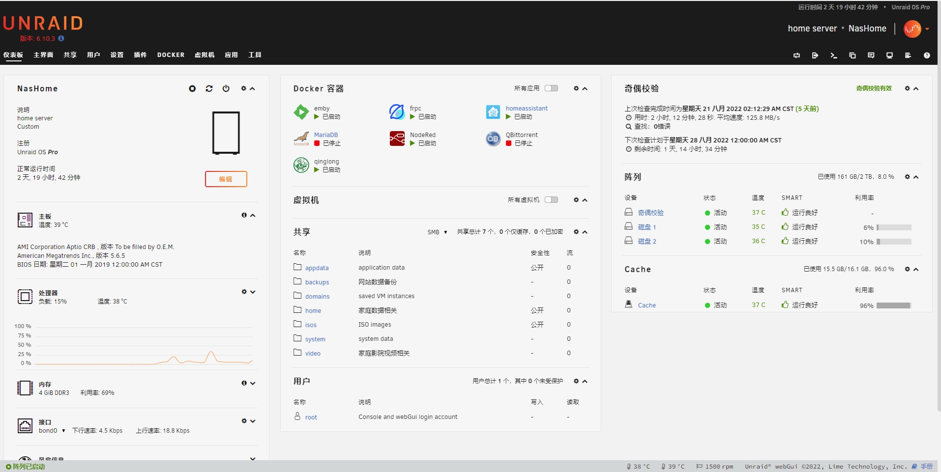This screenshot has height=472, width=941.
Task: Toggle the 所有应用 switch in Docker panel
Action: [551, 88]
